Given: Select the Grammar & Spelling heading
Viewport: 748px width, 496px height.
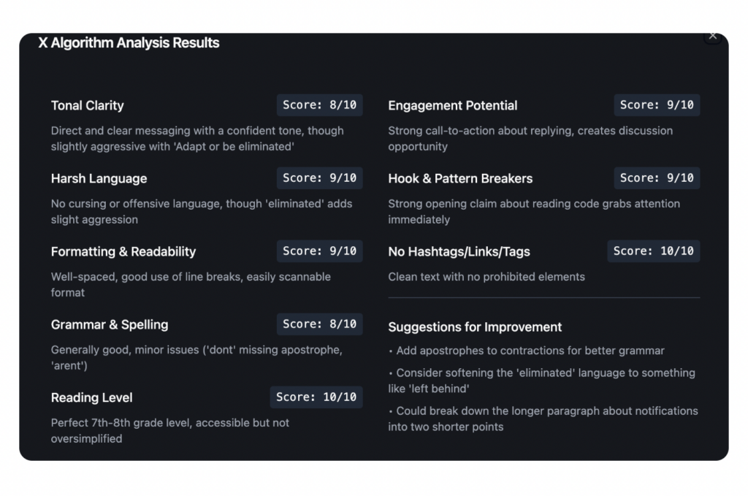Looking at the screenshot, I should (109, 325).
